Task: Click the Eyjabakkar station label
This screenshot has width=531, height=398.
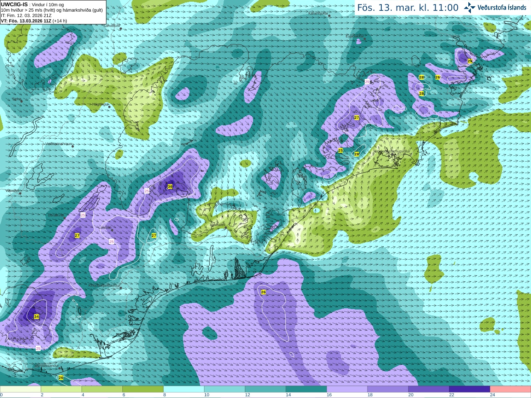Action: [355, 36]
